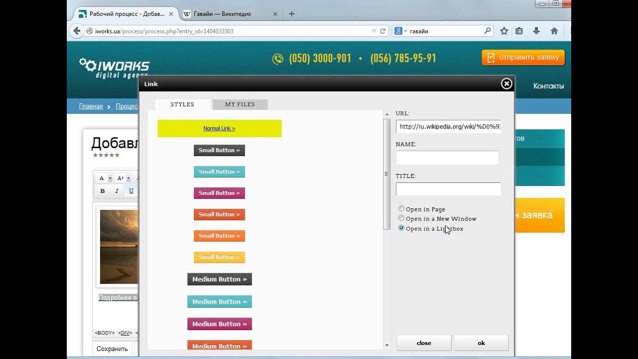
Task: Open the URL bar history dropdown
Action: click(374, 31)
